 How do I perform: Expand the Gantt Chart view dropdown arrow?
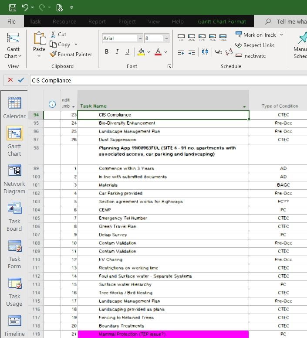(x=20, y=56)
